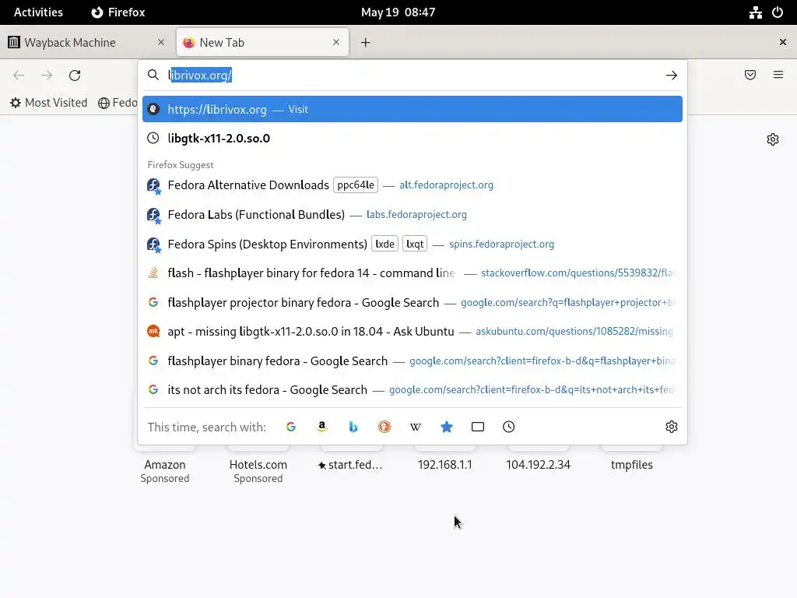Open flashplayer binary fedora Google Search result
Screen dimensions: 797x598
coord(413,361)
